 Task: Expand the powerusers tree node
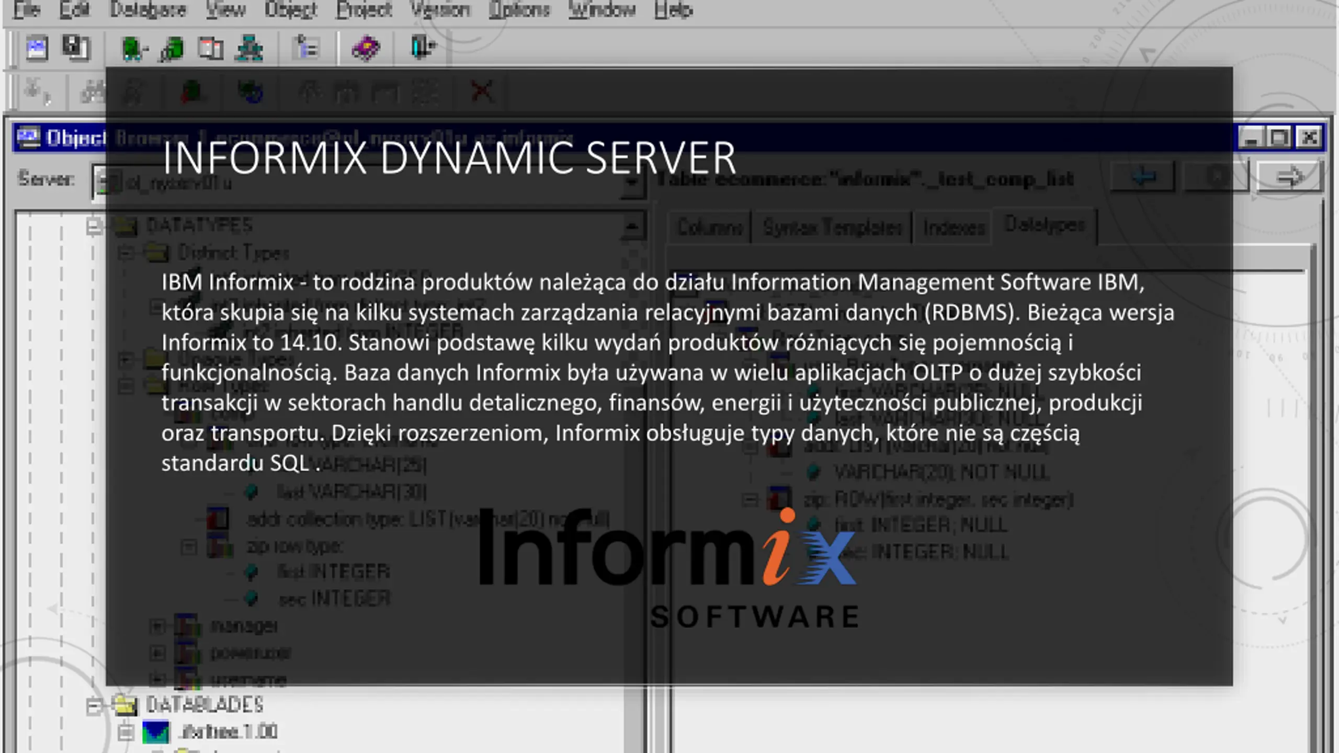coord(157,653)
